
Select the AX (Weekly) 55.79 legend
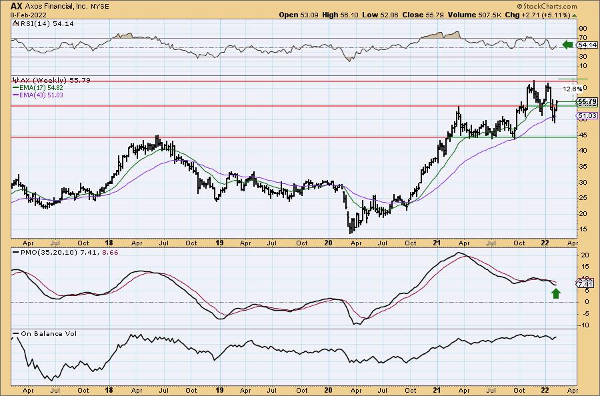click(51, 81)
